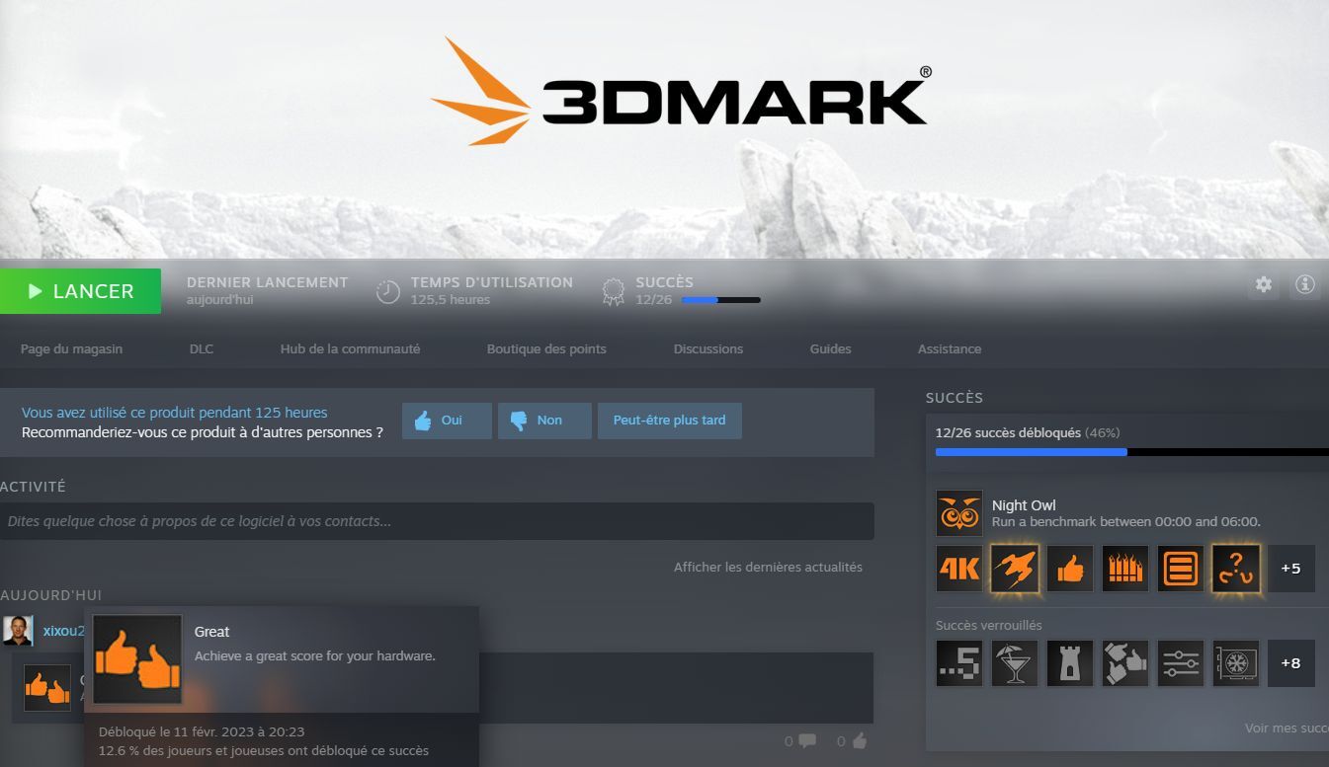Image resolution: width=1329 pixels, height=767 pixels.
Task: Open the xixou2 profile name link
Action: [64, 631]
